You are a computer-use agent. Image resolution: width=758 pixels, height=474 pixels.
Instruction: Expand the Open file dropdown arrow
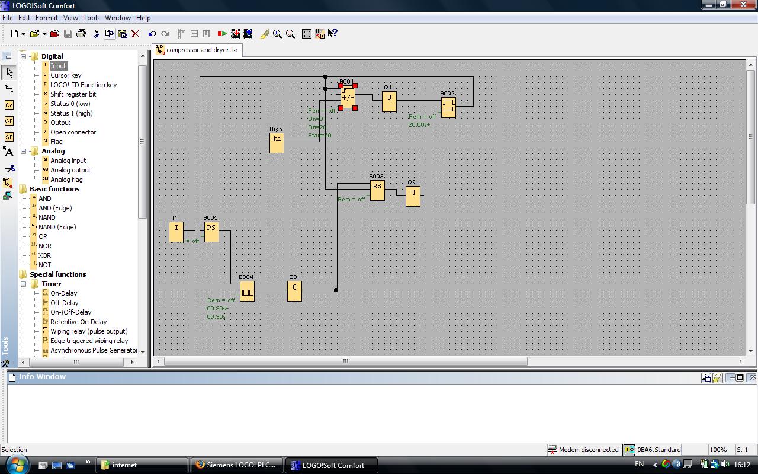click(44, 34)
